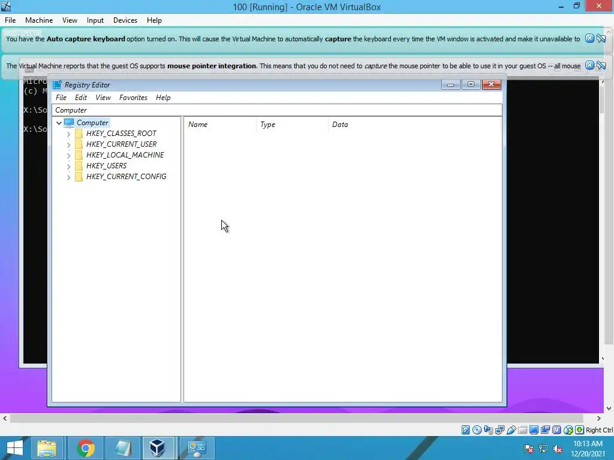Viewport: 614px width, 460px height.
Task: Minimize the Registry Editor window
Action: point(451,84)
